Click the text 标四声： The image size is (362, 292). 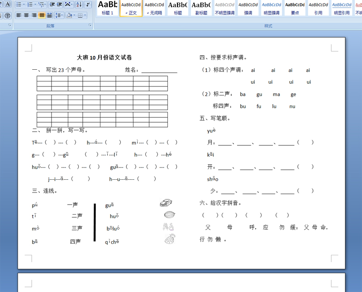[222, 106]
